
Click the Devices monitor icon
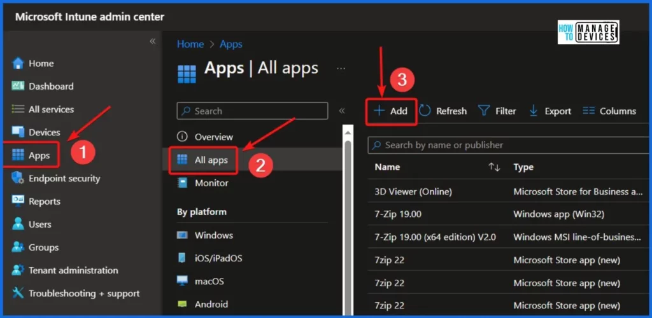coord(18,132)
